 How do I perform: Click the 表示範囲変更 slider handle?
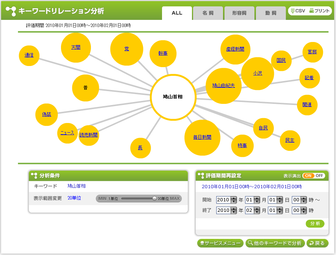(x=155, y=198)
